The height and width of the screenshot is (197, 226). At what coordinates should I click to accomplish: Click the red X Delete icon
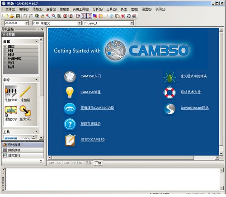(123, 16)
